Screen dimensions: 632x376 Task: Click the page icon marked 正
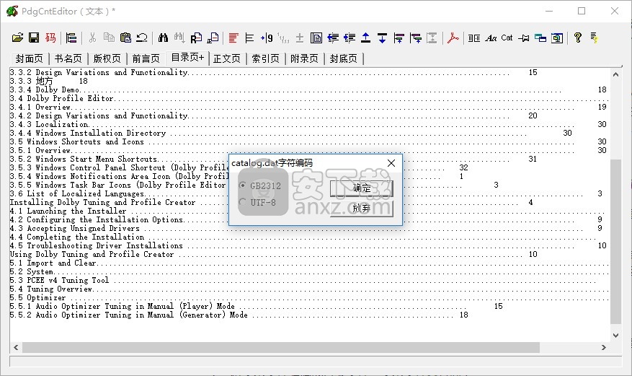[213, 38]
